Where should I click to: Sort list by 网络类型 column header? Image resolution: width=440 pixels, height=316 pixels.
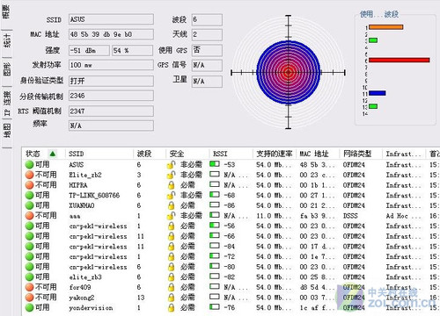(x=361, y=154)
